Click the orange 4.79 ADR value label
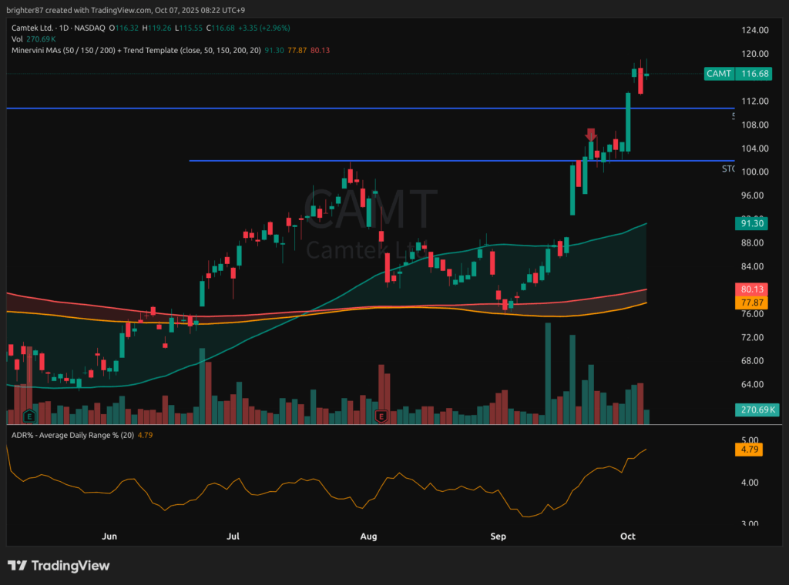 tap(747, 450)
